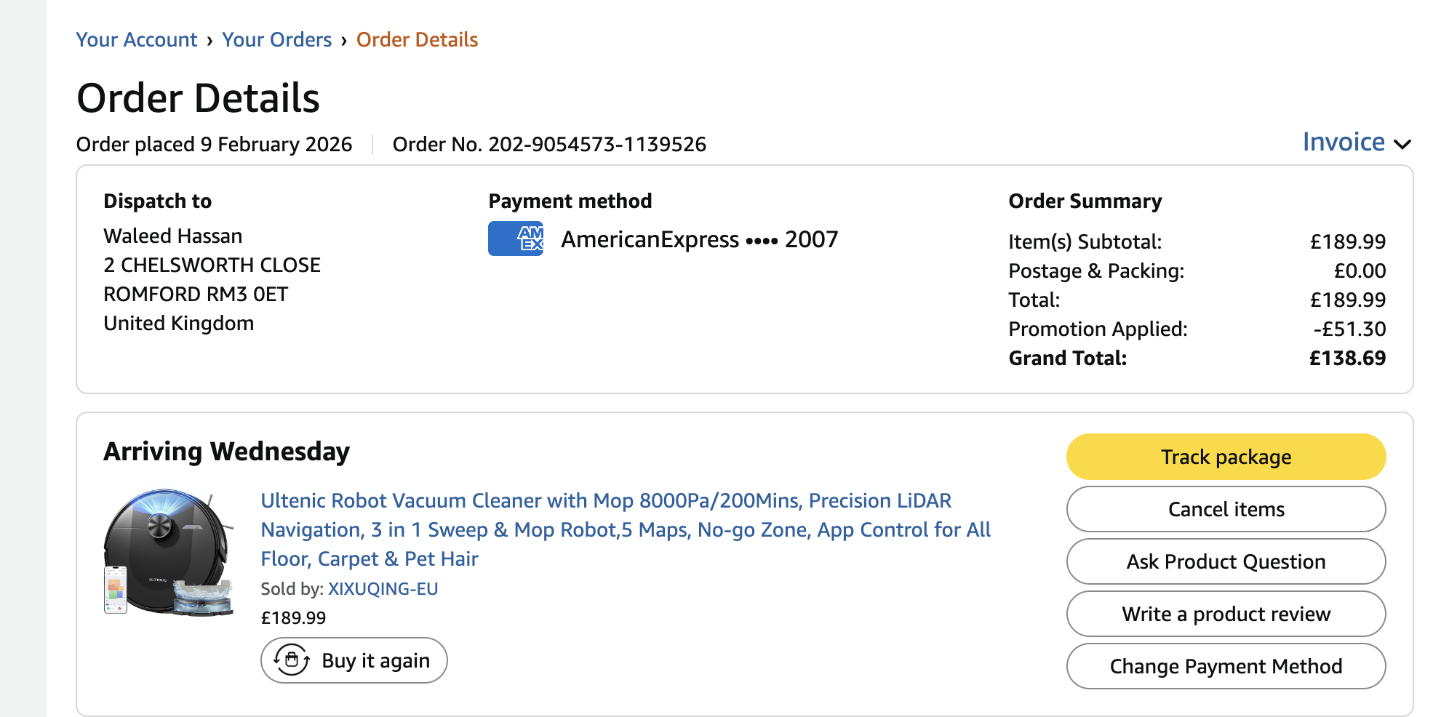Click Change Payment Method button
1433x717 pixels.
pyautogui.click(x=1226, y=666)
